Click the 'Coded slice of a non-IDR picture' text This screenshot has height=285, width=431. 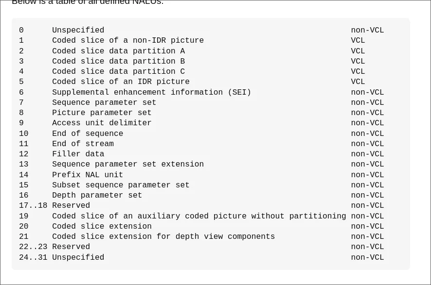[x=128, y=40]
